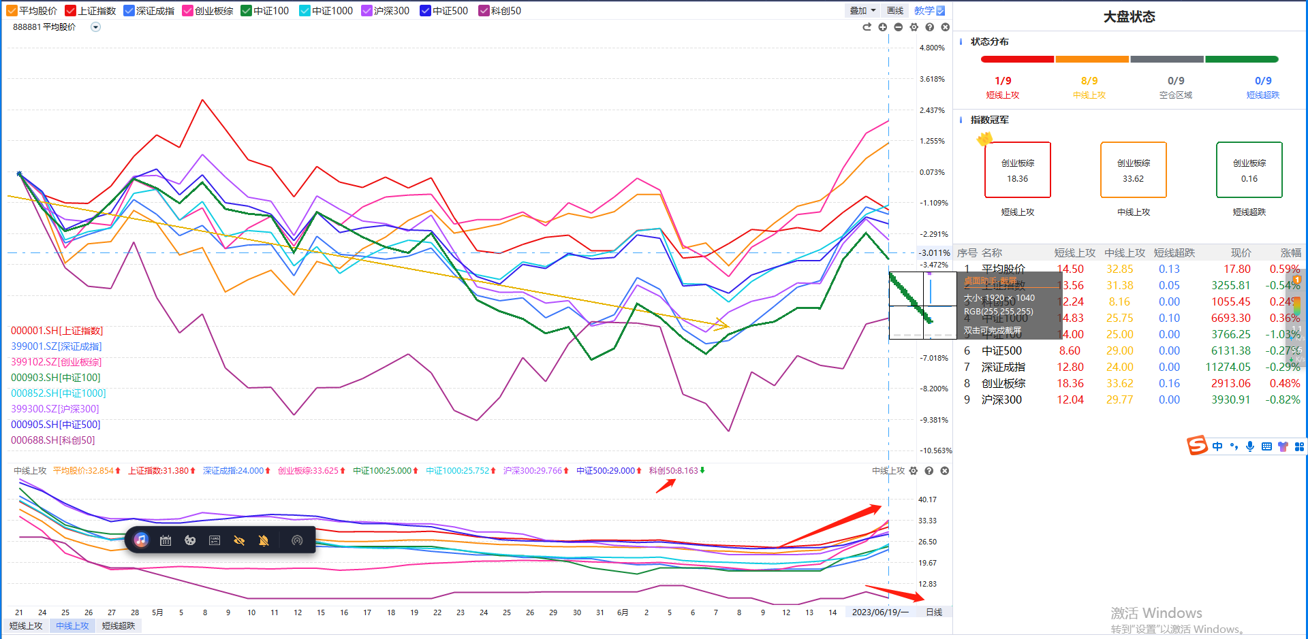
Task: Select the 中证500 row in index table
Action: click(1130, 351)
